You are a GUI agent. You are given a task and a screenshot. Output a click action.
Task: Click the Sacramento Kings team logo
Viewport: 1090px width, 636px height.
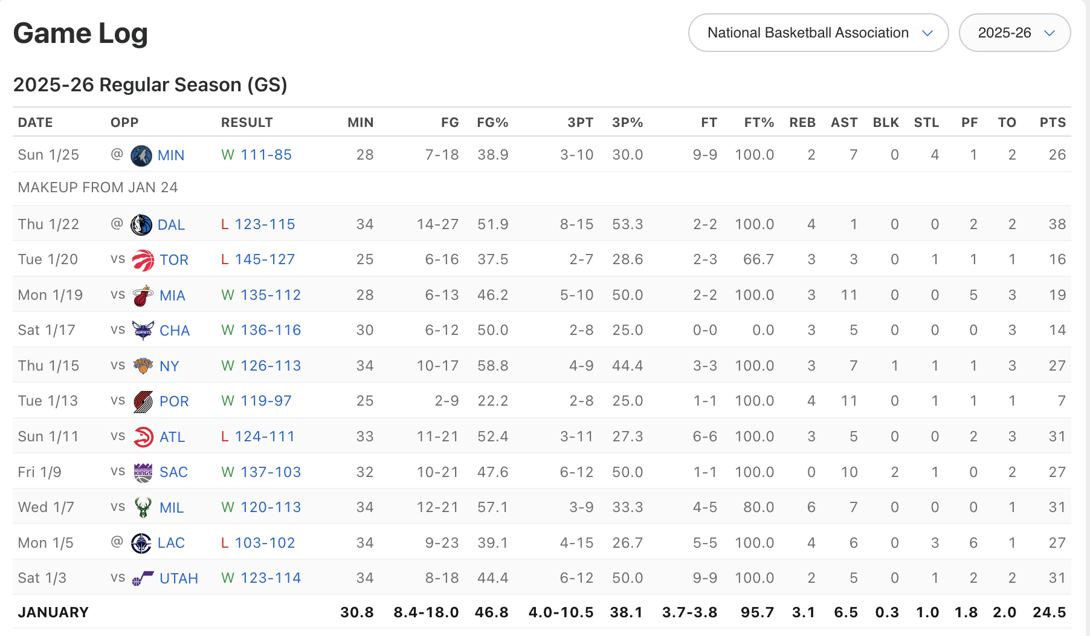point(143,472)
